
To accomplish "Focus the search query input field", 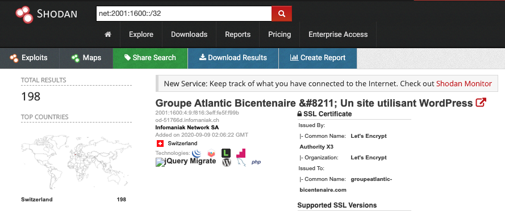I will pos(184,14).
